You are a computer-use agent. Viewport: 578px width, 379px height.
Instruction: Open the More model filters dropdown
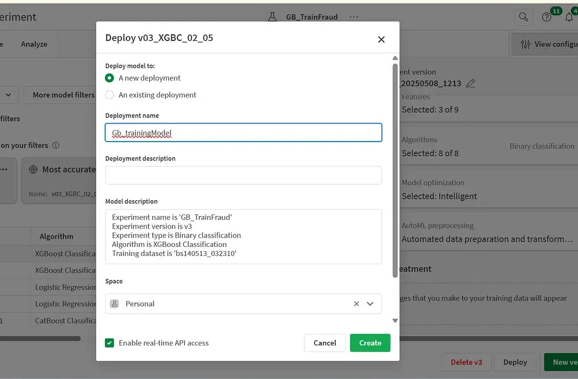[x=63, y=95]
